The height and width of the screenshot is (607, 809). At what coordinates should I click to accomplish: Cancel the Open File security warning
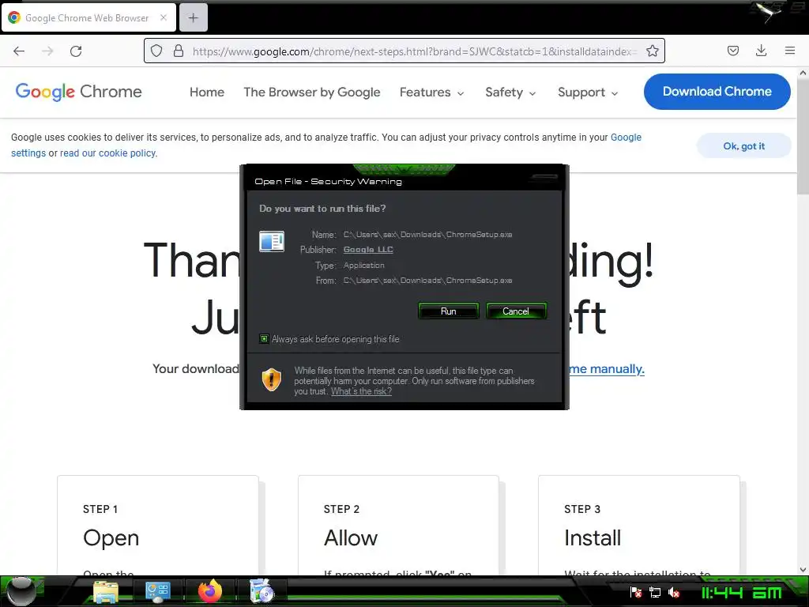coord(516,311)
